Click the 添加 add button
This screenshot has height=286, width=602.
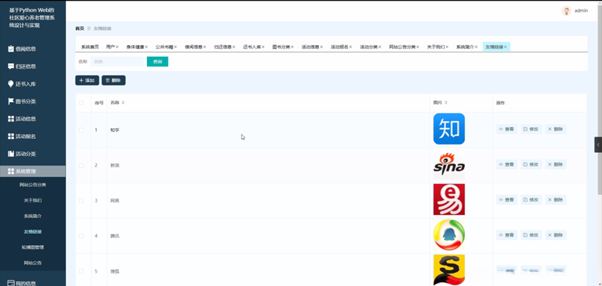87,81
